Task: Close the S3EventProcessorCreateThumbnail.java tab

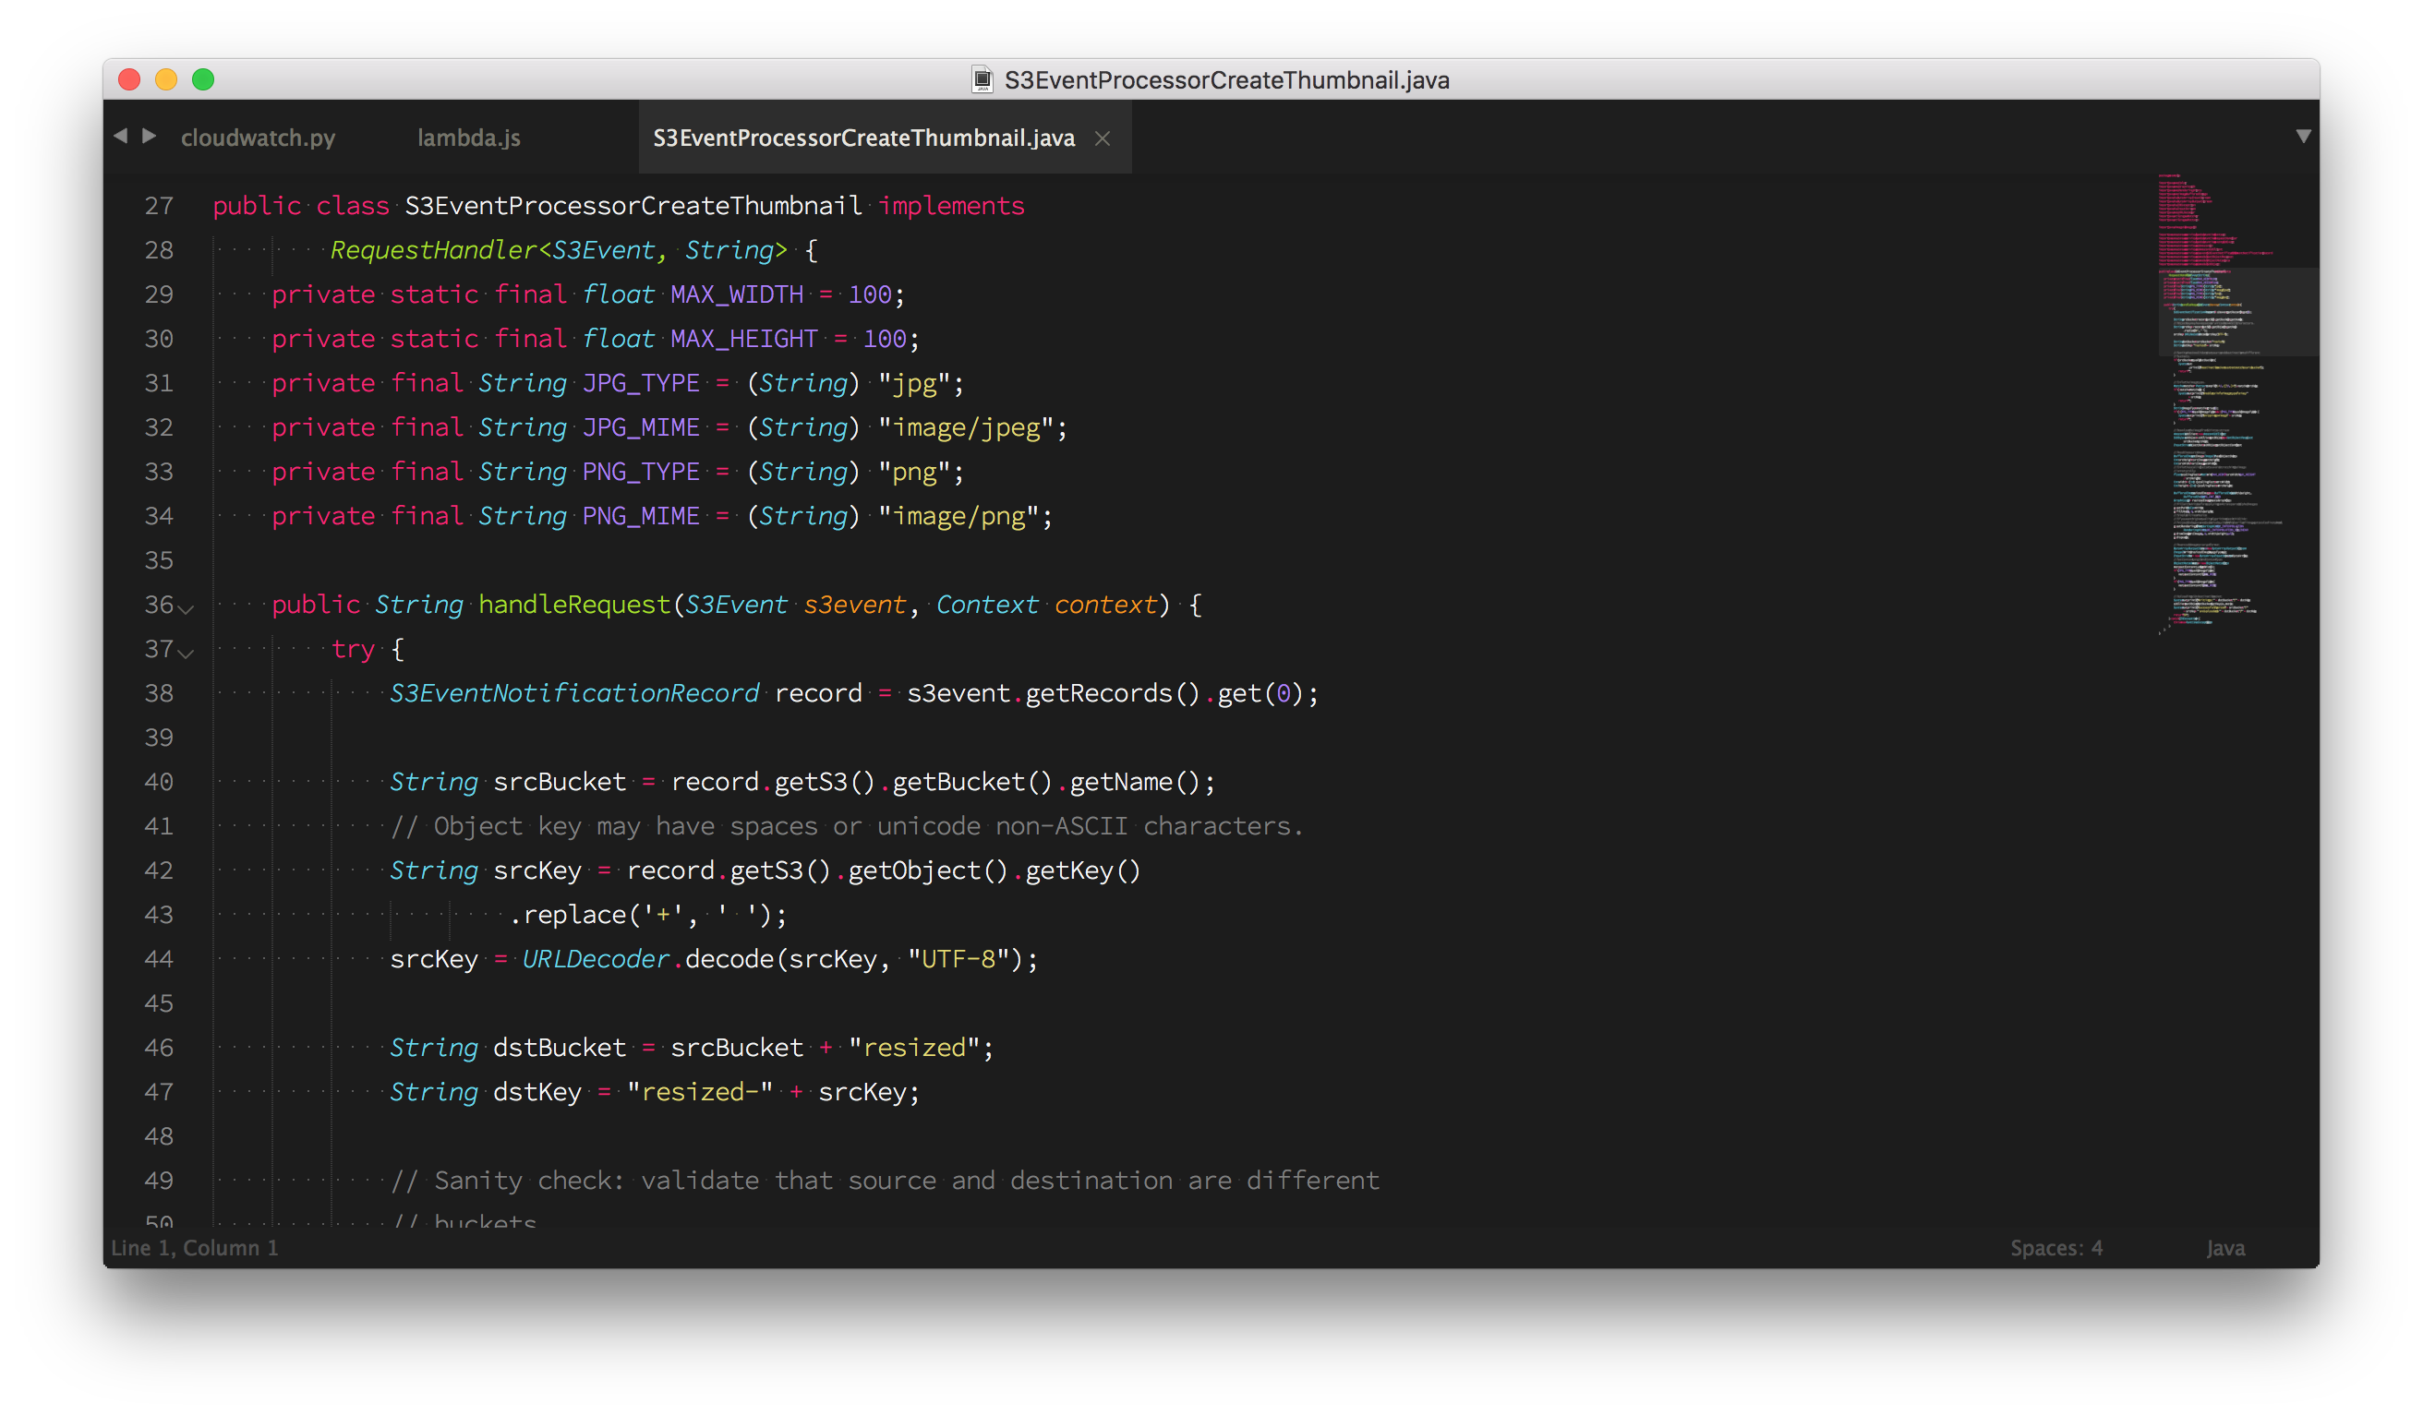Action: (x=1103, y=138)
